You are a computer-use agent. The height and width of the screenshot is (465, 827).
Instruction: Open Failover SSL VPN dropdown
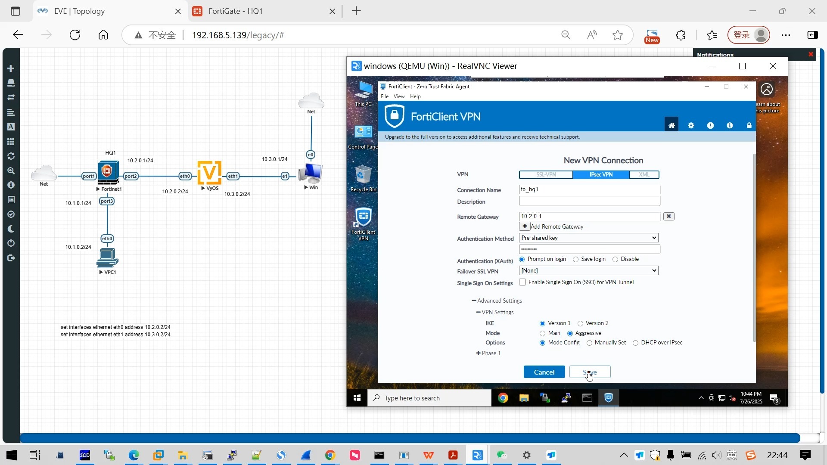point(589,270)
